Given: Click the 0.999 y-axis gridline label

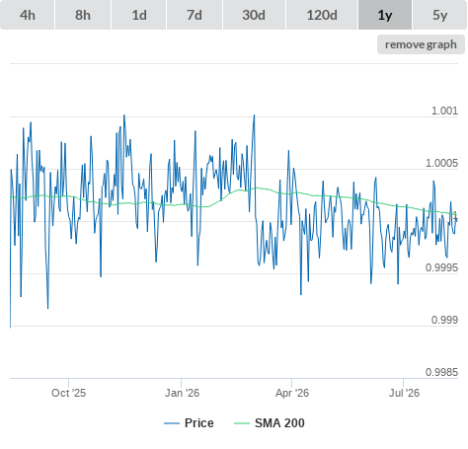Looking at the screenshot, I should pos(444,320).
